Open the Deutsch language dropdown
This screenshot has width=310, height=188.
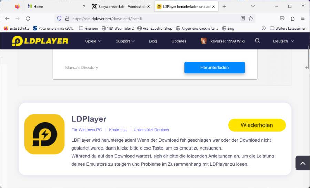[x=284, y=41]
